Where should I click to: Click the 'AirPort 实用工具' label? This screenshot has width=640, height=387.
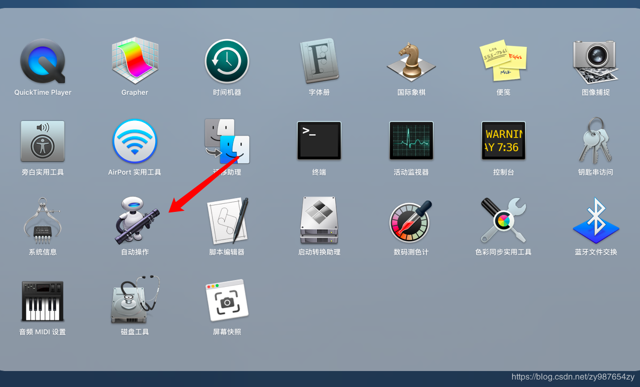coord(135,172)
